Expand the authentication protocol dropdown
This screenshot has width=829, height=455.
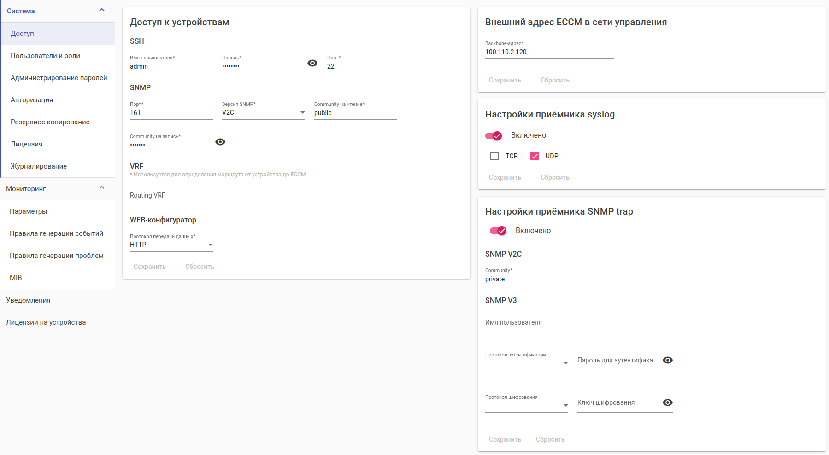[526, 363]
